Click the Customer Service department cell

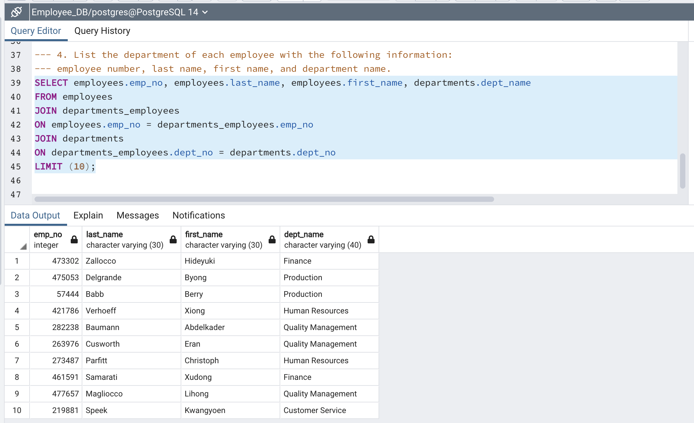(329, 410)
